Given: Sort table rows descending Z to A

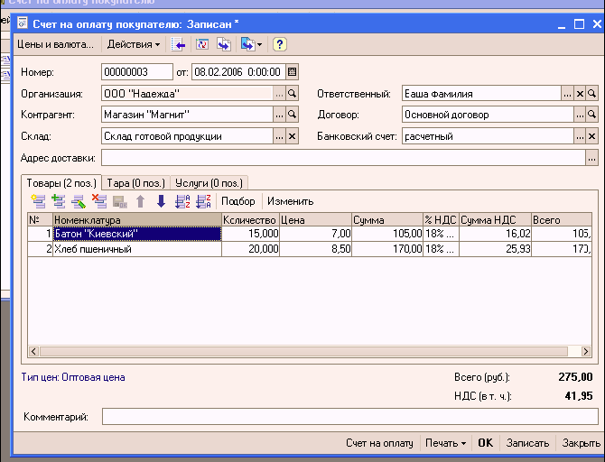Looking at the screenshot, I should 202,201.
